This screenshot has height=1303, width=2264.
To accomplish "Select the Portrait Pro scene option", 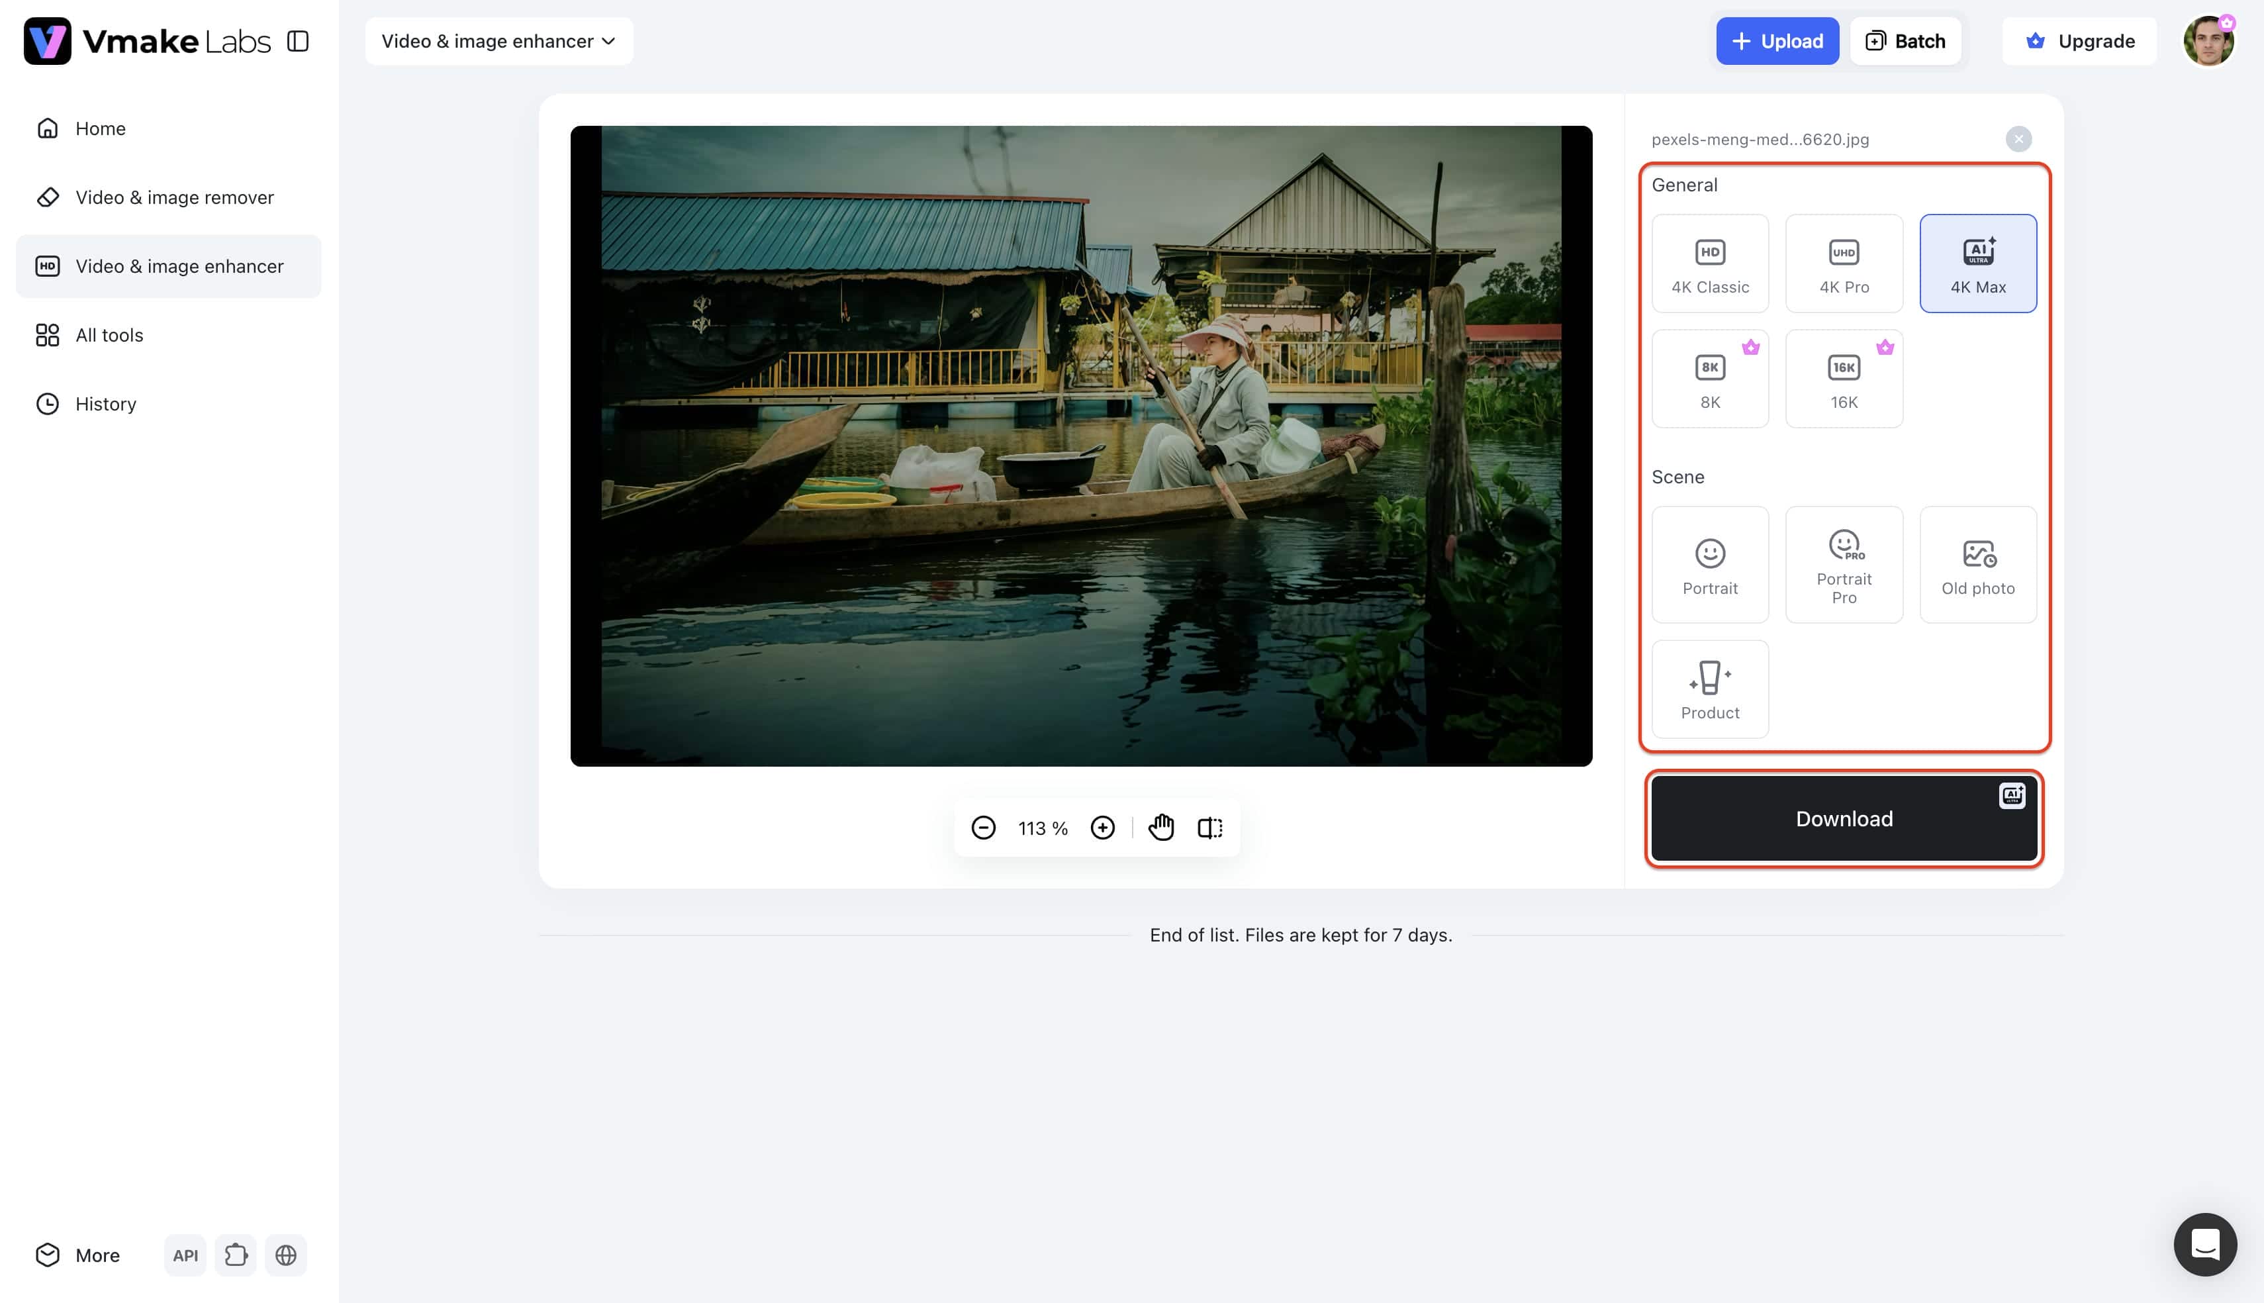I will [x=1844, y=565].
